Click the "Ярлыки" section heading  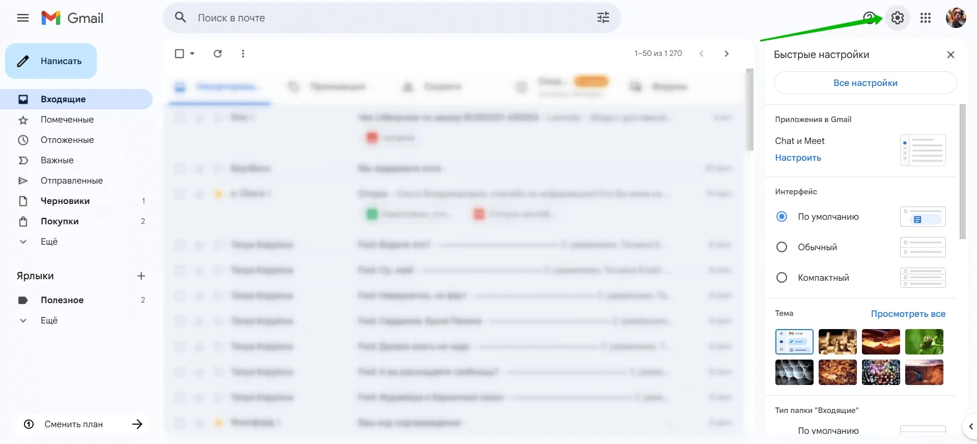35,276
